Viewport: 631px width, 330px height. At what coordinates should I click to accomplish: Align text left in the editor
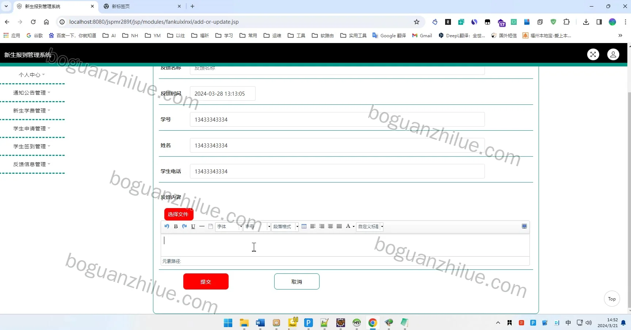[x=313, y=226]
